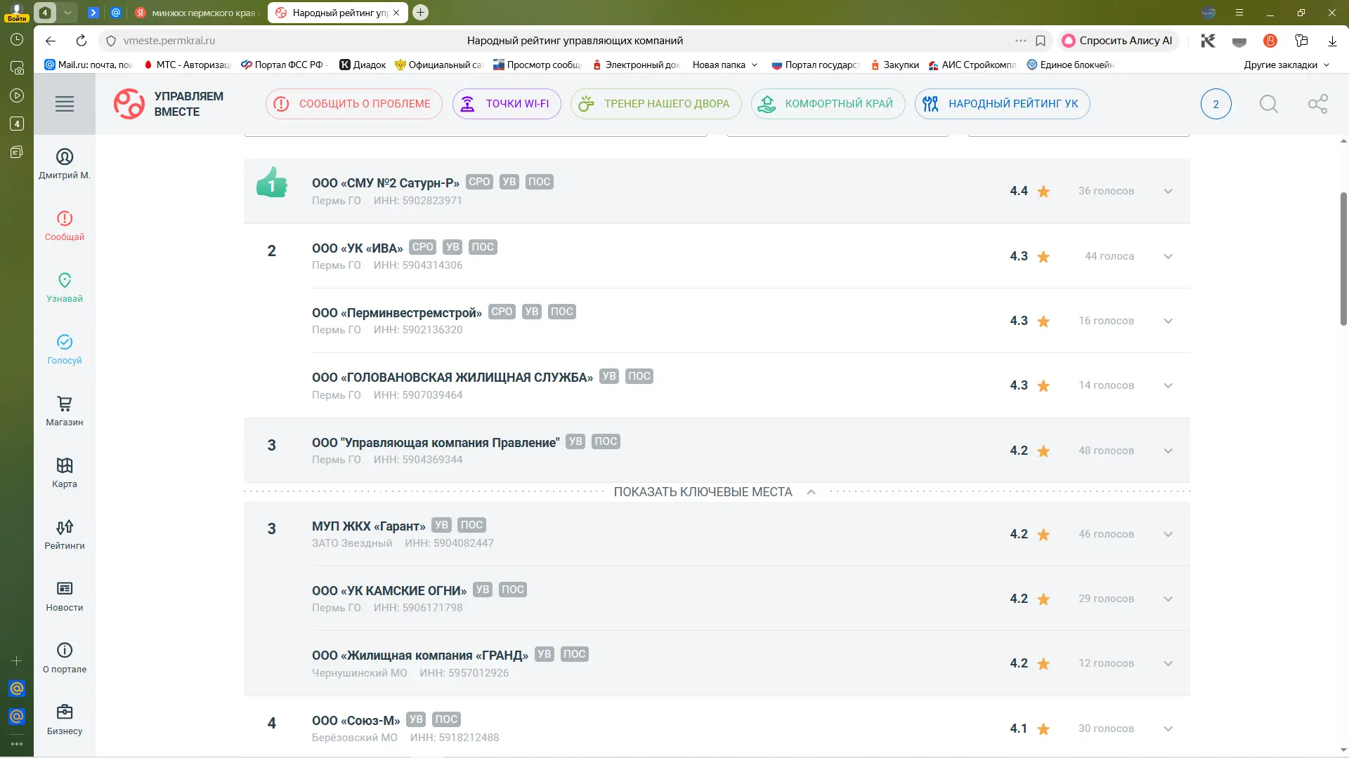Expand ООО «Союз-М» row chevron
The height and width of the screenshot is (758, 1349).
[x=1168, y=729]
